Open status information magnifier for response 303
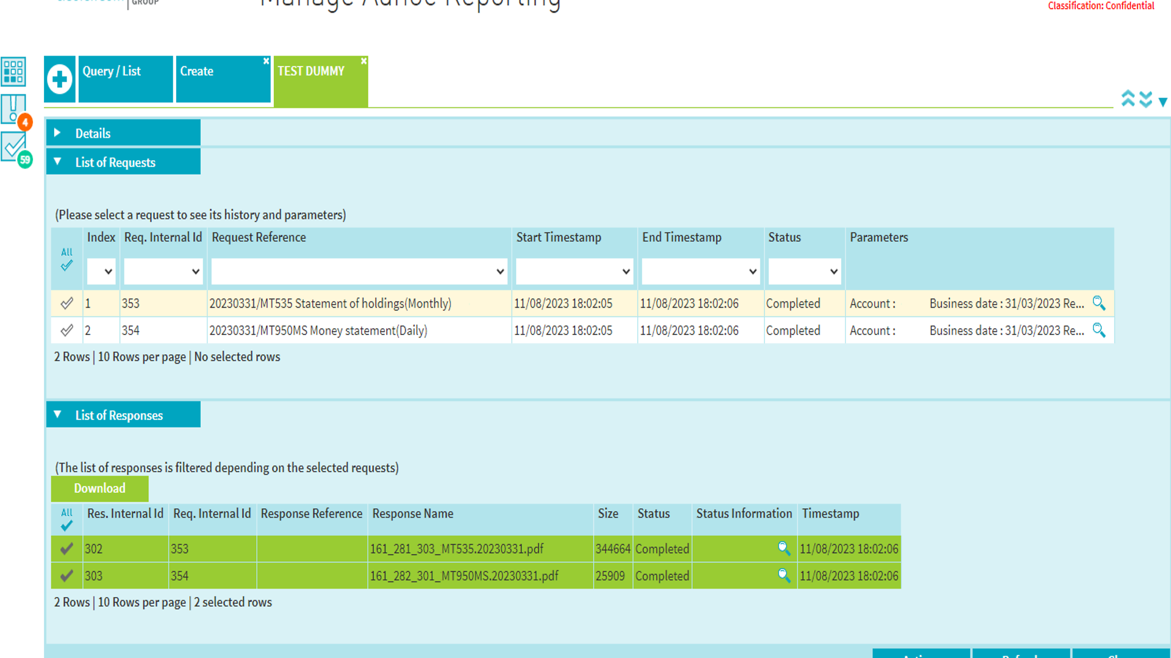This screenshot has height=658, width=1171. tap(784, 575)
